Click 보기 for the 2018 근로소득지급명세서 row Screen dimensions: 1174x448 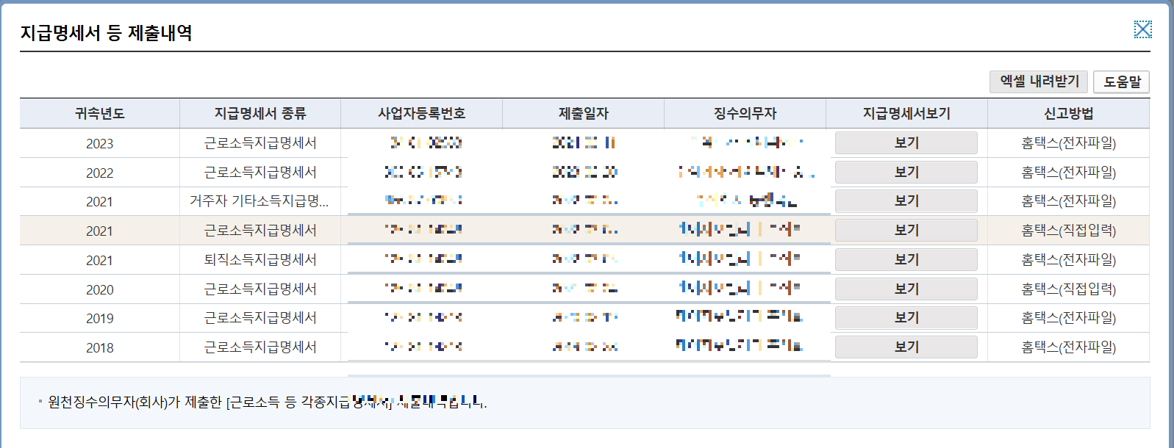point(906,347)
